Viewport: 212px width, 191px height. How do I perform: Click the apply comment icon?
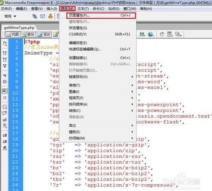(5, 107)
